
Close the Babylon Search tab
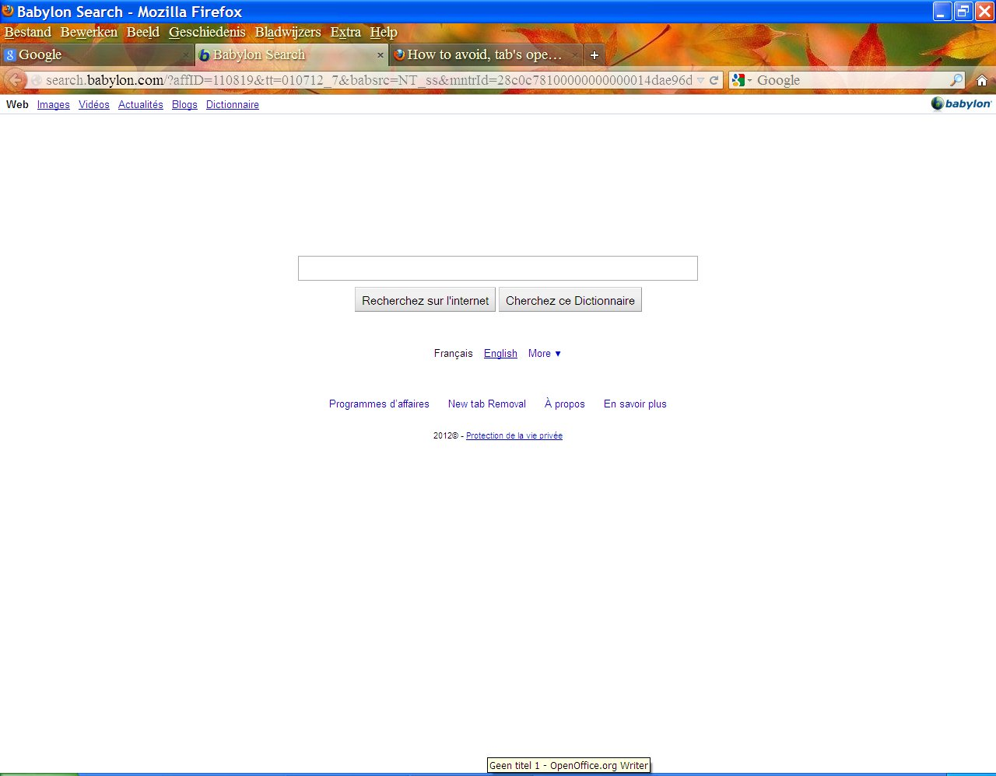pos(381,55)
